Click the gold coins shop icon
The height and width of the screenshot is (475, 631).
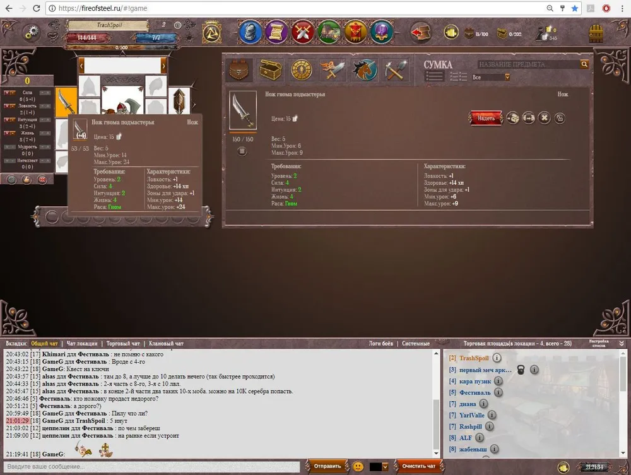pyautogui.click(x=451, y=32)
